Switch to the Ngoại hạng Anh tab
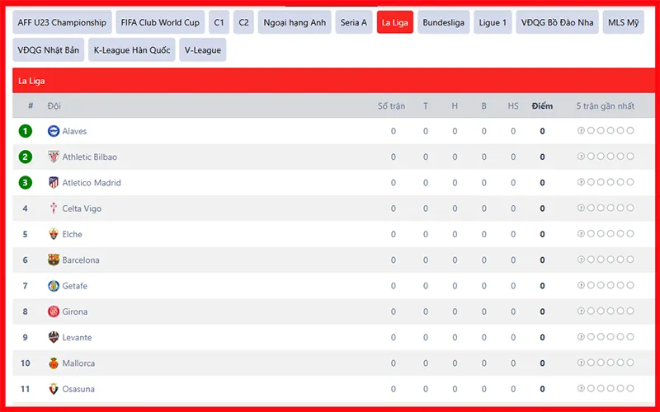 click(x=295, y=22)
